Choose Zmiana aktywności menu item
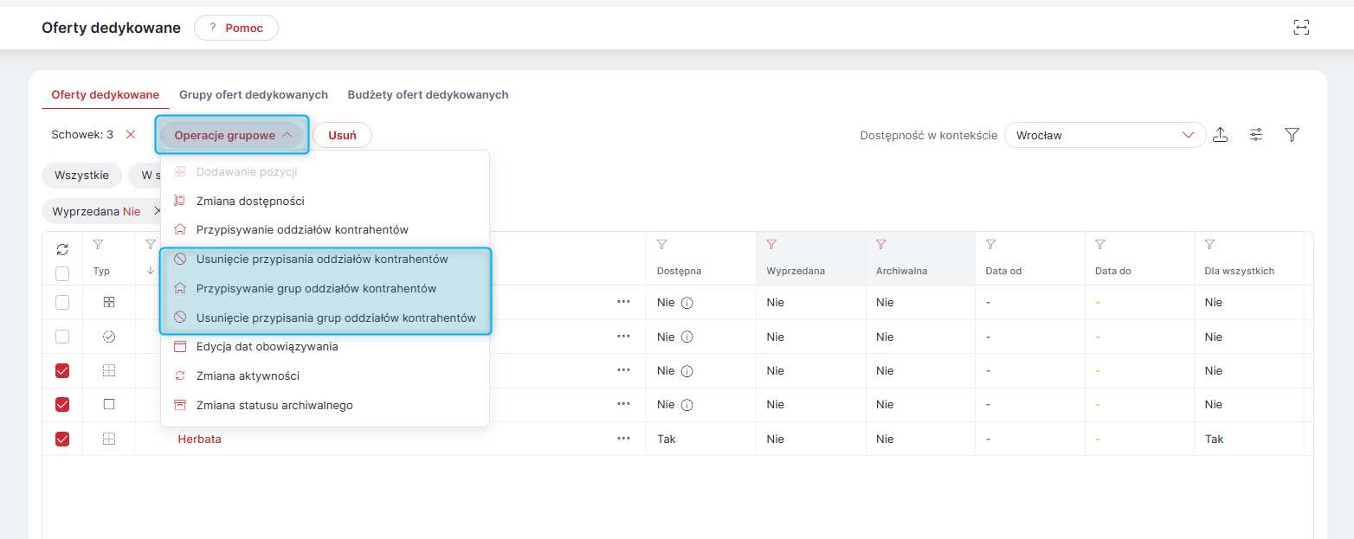1354x539 pixels. [x=326, y=375]
